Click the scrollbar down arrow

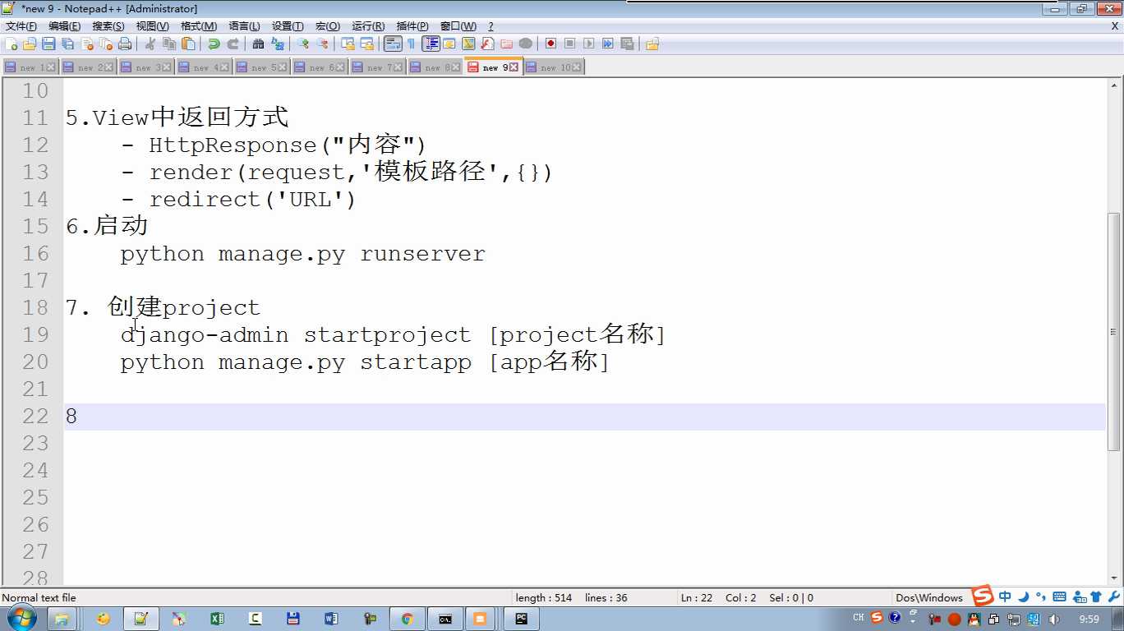coord(1114,578)
